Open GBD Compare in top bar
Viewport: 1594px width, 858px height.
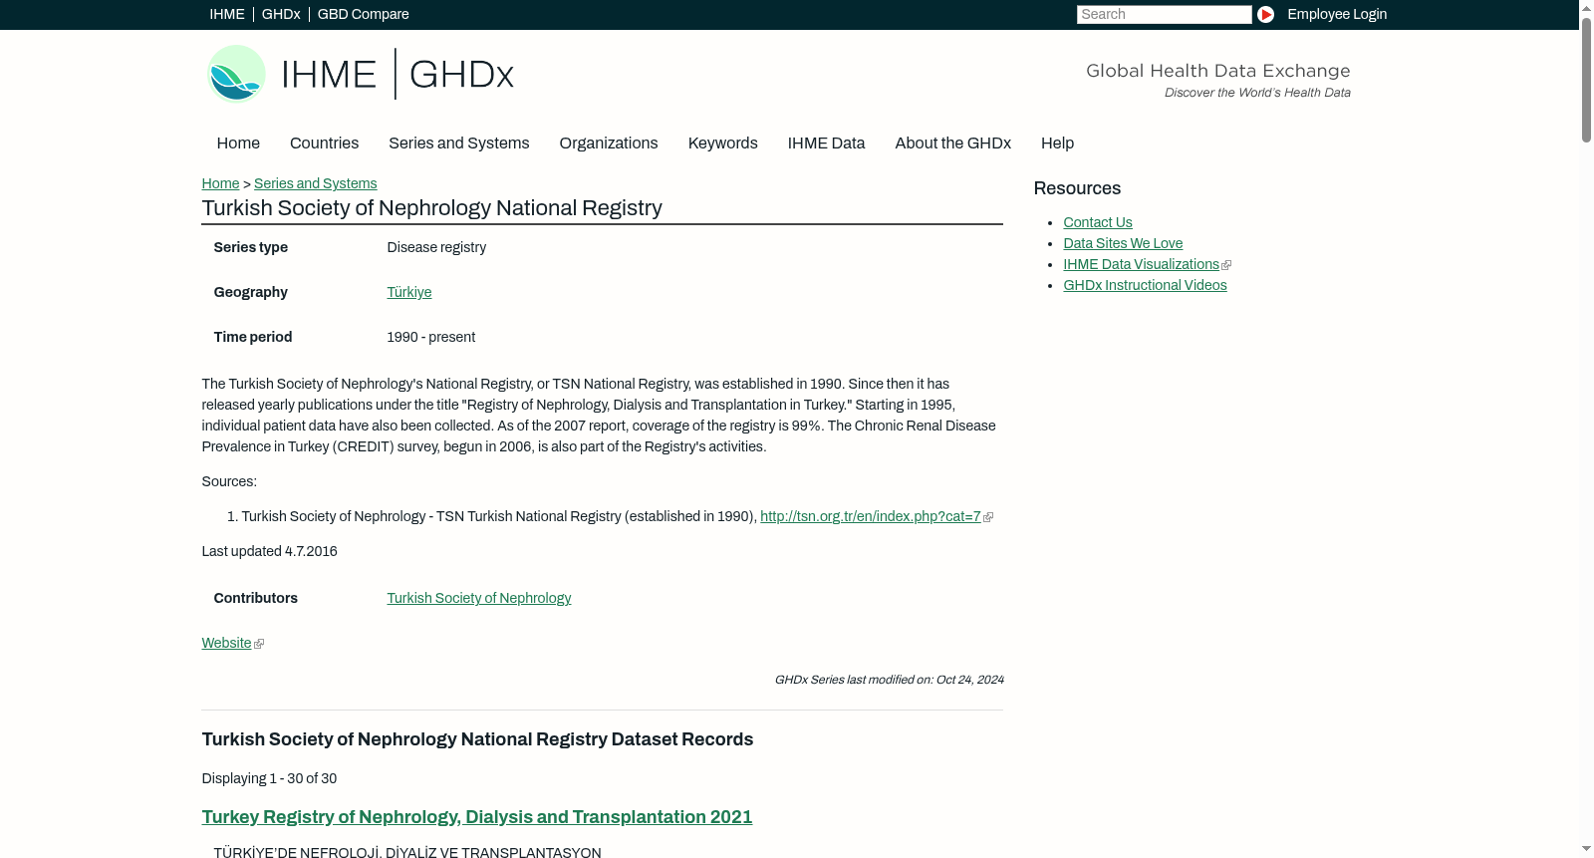tap(364, 14)
